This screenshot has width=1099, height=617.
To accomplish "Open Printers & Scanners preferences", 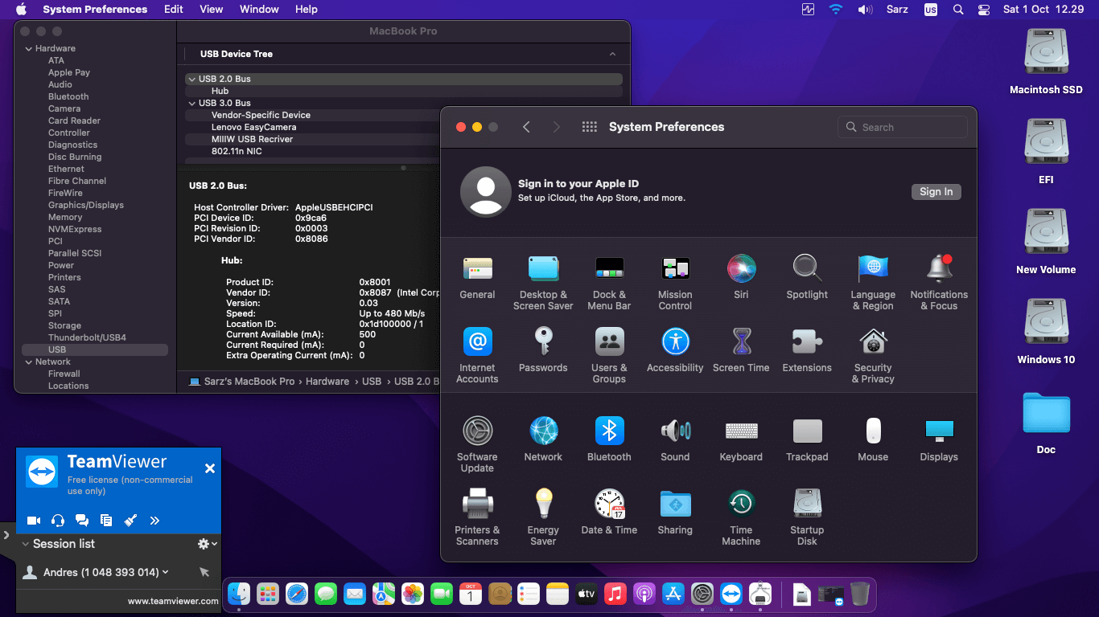I will pos(477,517).
